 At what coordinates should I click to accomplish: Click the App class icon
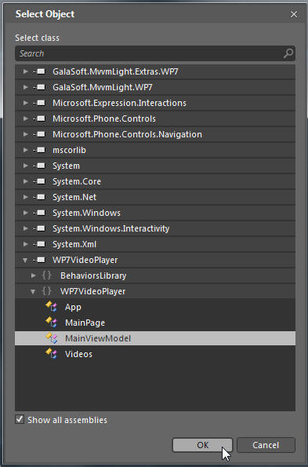tap(51, 307)
